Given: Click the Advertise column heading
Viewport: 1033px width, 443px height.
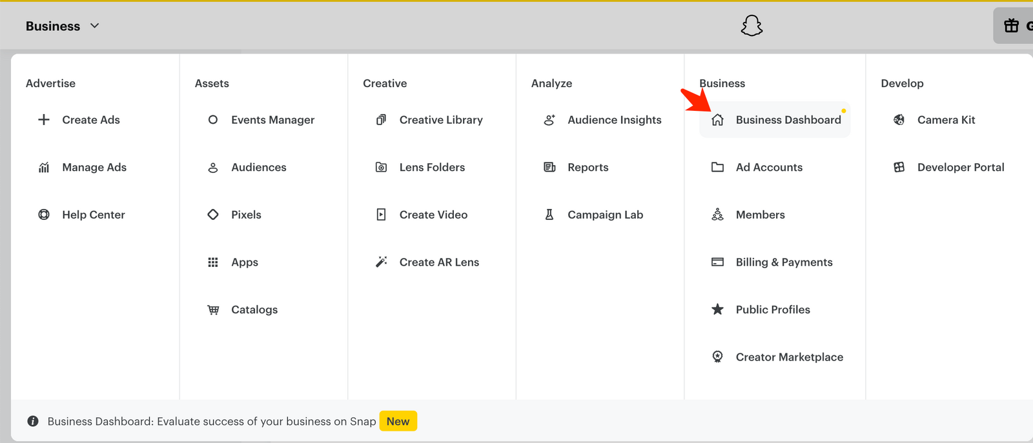Looking at the screenshot, I should coord(50,84).
